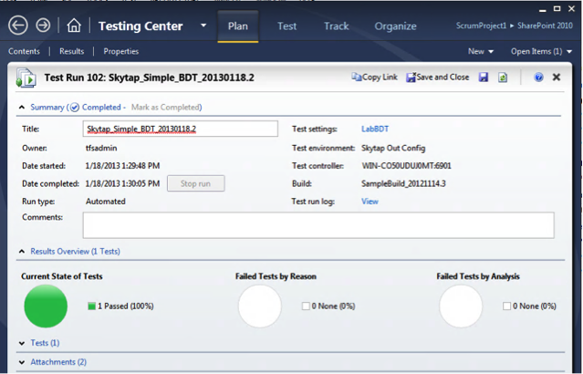Viewport: 583px width, 374px height.
Task: View the test run log
Action: tap(370, 201)
